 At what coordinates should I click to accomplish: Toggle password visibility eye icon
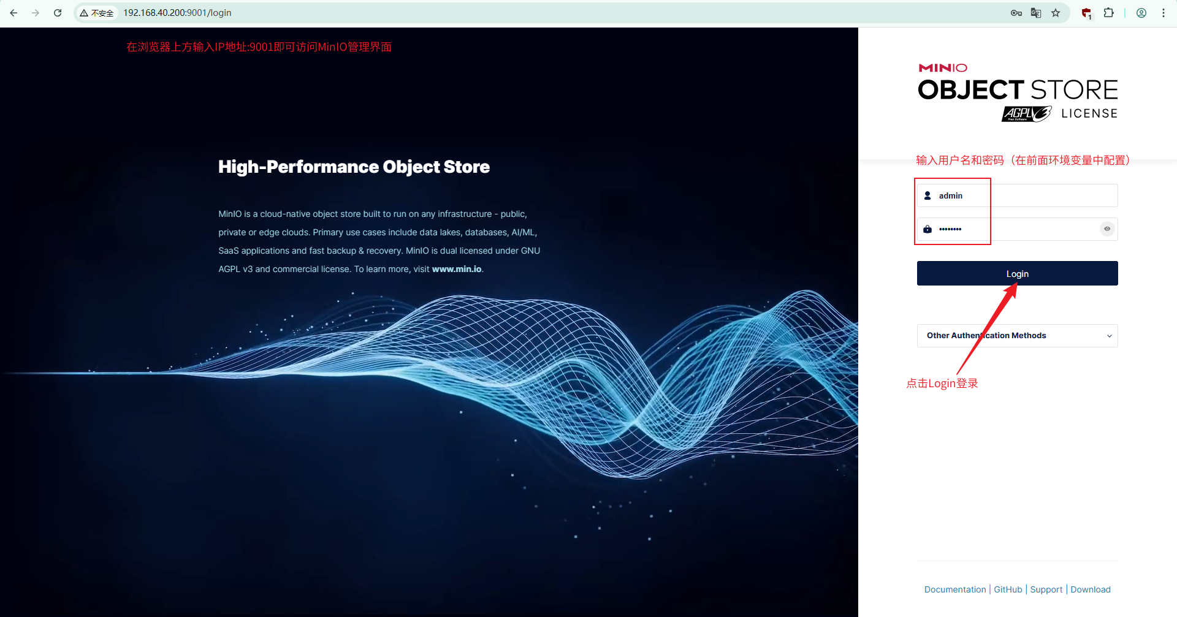(x=1107, y=229)
